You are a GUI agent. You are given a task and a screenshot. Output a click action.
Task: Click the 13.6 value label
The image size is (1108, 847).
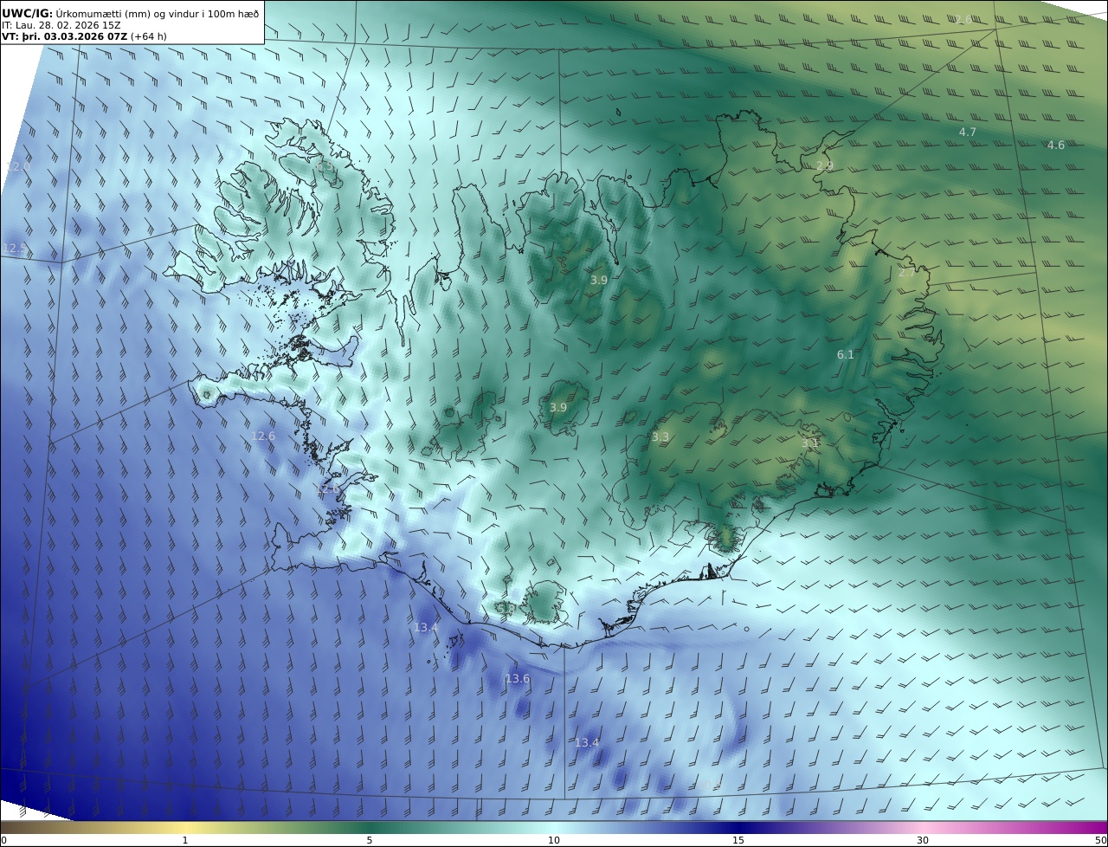(518, 678)
